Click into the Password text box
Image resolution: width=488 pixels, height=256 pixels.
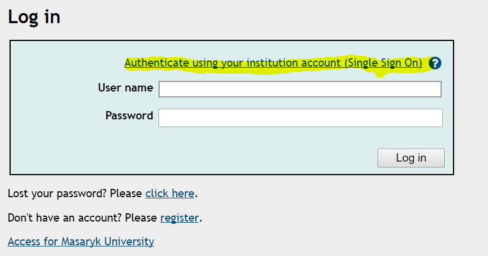tap(300, 118)
